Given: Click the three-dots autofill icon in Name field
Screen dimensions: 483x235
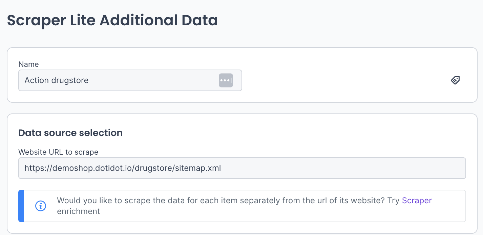Looking at the screenshot, I should pyautogui.click(x=226, y=80).
